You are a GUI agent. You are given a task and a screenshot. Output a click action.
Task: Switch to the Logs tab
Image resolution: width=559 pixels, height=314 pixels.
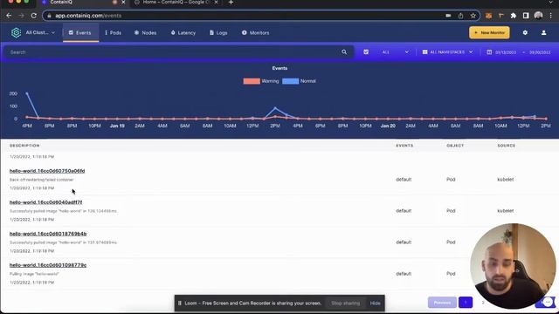[218, 33]
